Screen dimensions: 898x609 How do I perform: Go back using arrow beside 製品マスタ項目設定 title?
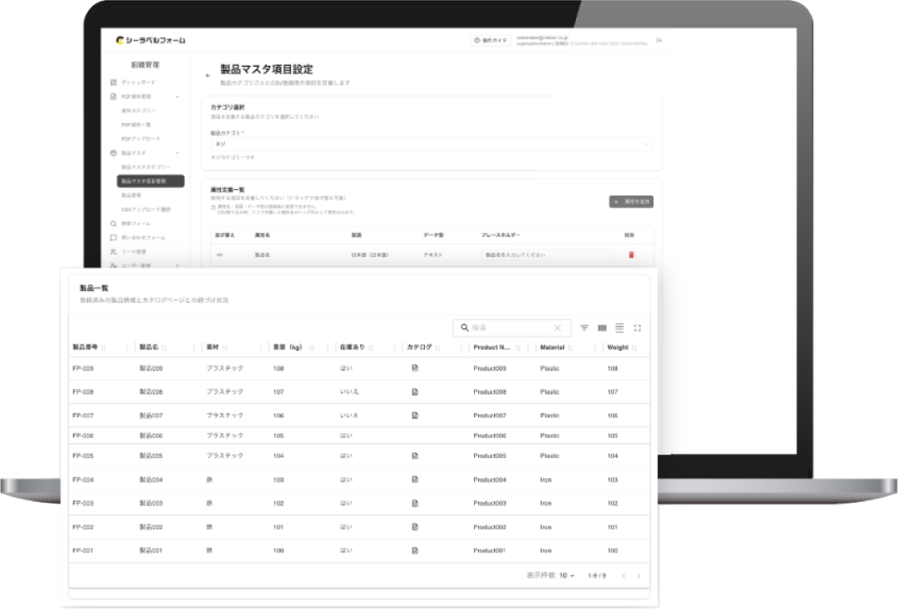click(207, 75)
